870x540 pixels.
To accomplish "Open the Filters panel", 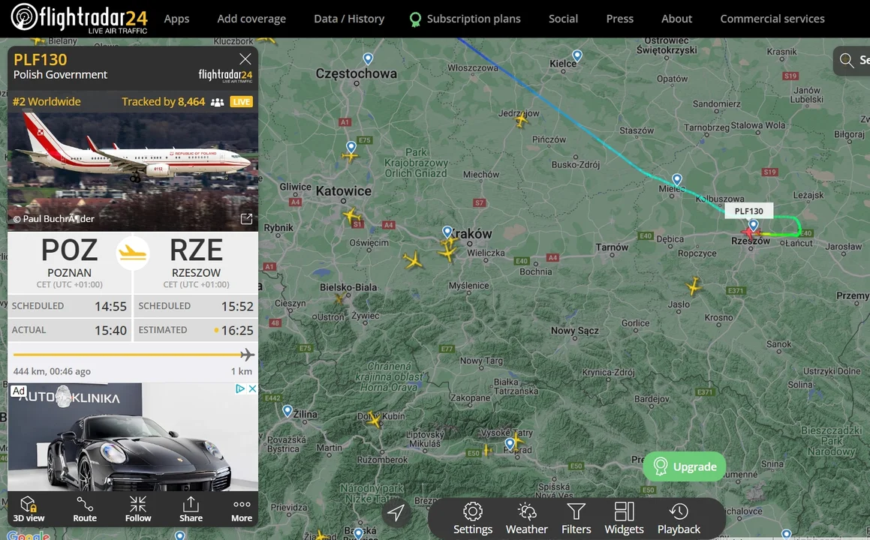I will pyautogui.click(x=576, y=518).
